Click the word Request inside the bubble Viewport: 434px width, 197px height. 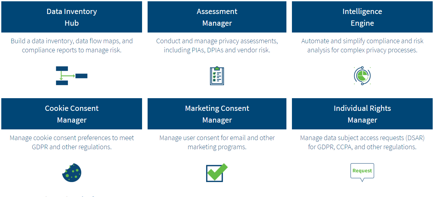click(x=362, y=171)
